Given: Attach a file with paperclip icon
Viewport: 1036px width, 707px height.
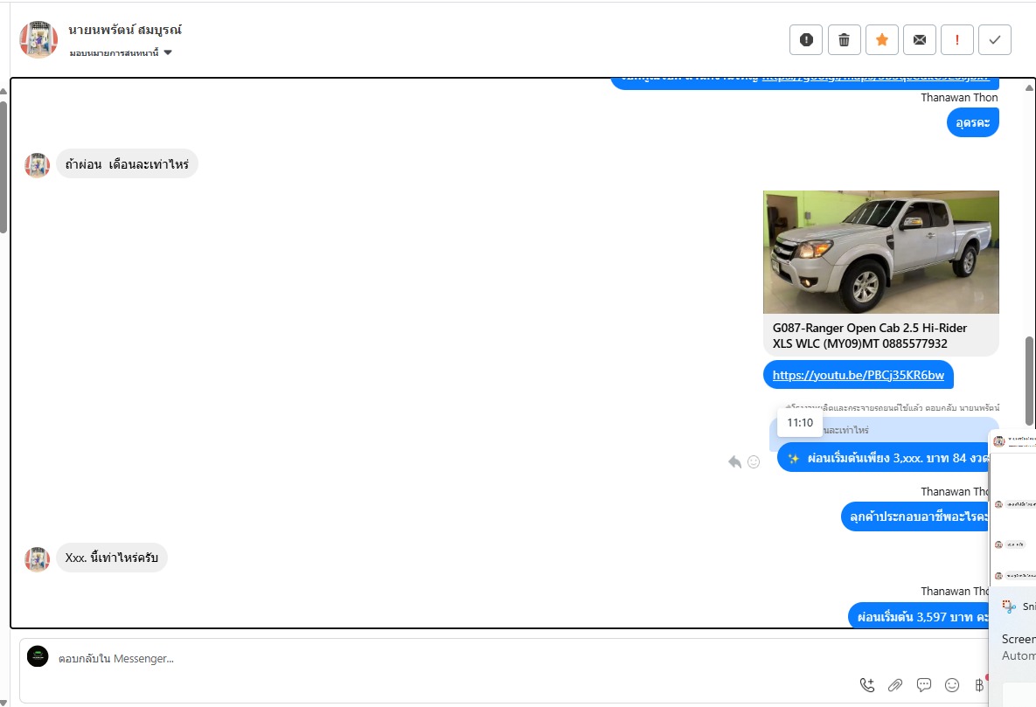Looking at the screenshot, I should click(x=895, y=685).
